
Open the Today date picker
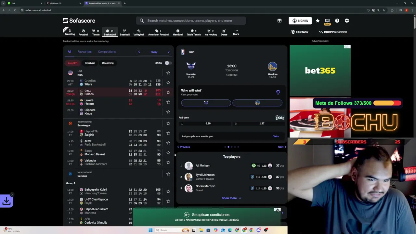pos(154,52)
